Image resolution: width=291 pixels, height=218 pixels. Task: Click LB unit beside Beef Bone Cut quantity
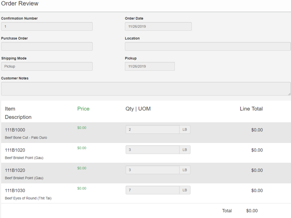(x=185, y=130)
